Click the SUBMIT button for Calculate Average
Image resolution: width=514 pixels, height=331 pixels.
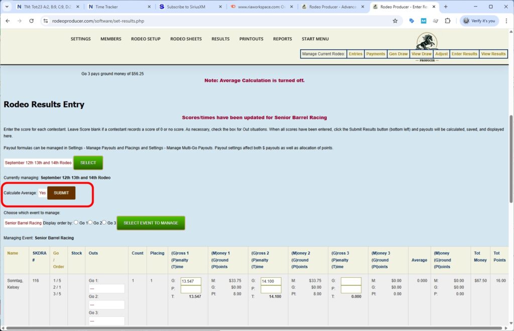pyautogui.click(x=61, y=192)
